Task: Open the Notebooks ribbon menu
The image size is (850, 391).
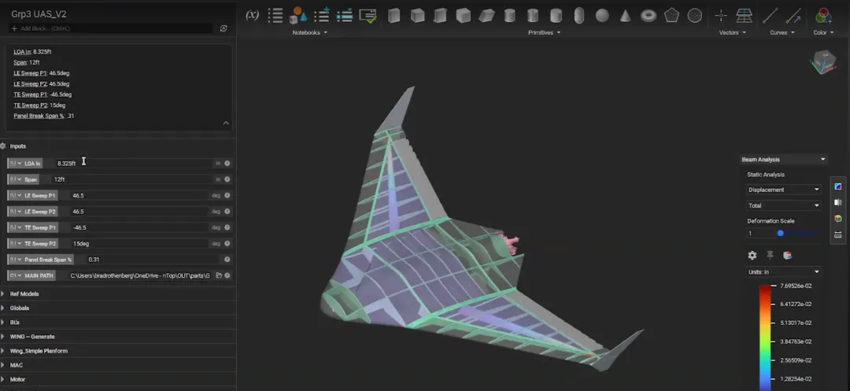Action: [x=309, y=32]
